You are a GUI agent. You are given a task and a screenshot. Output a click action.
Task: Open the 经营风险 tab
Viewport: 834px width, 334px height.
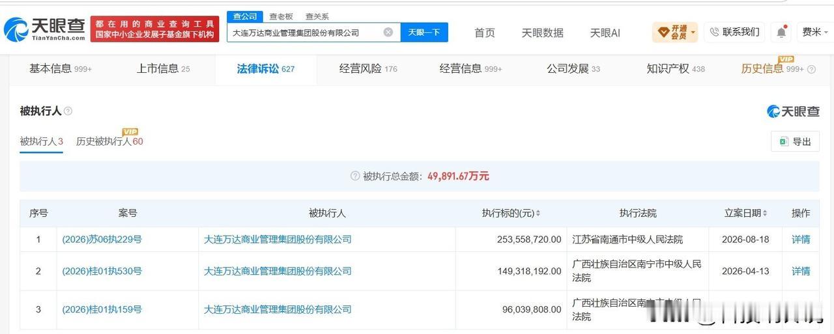pyautogui.click(x=368, y=68)
